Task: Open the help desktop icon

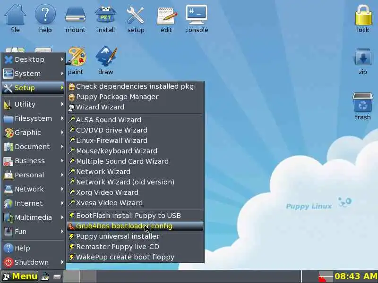Action: pyautogui.click(x=45, y=18)
